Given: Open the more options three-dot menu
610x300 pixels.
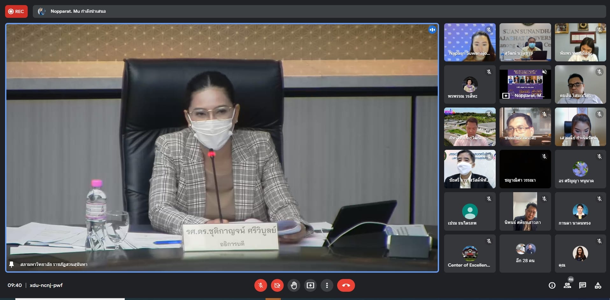Looking at the screenshot, I should (327, 285).
